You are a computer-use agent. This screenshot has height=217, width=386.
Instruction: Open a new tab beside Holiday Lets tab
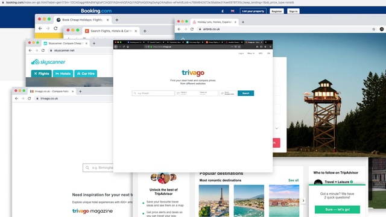(243, 22)
